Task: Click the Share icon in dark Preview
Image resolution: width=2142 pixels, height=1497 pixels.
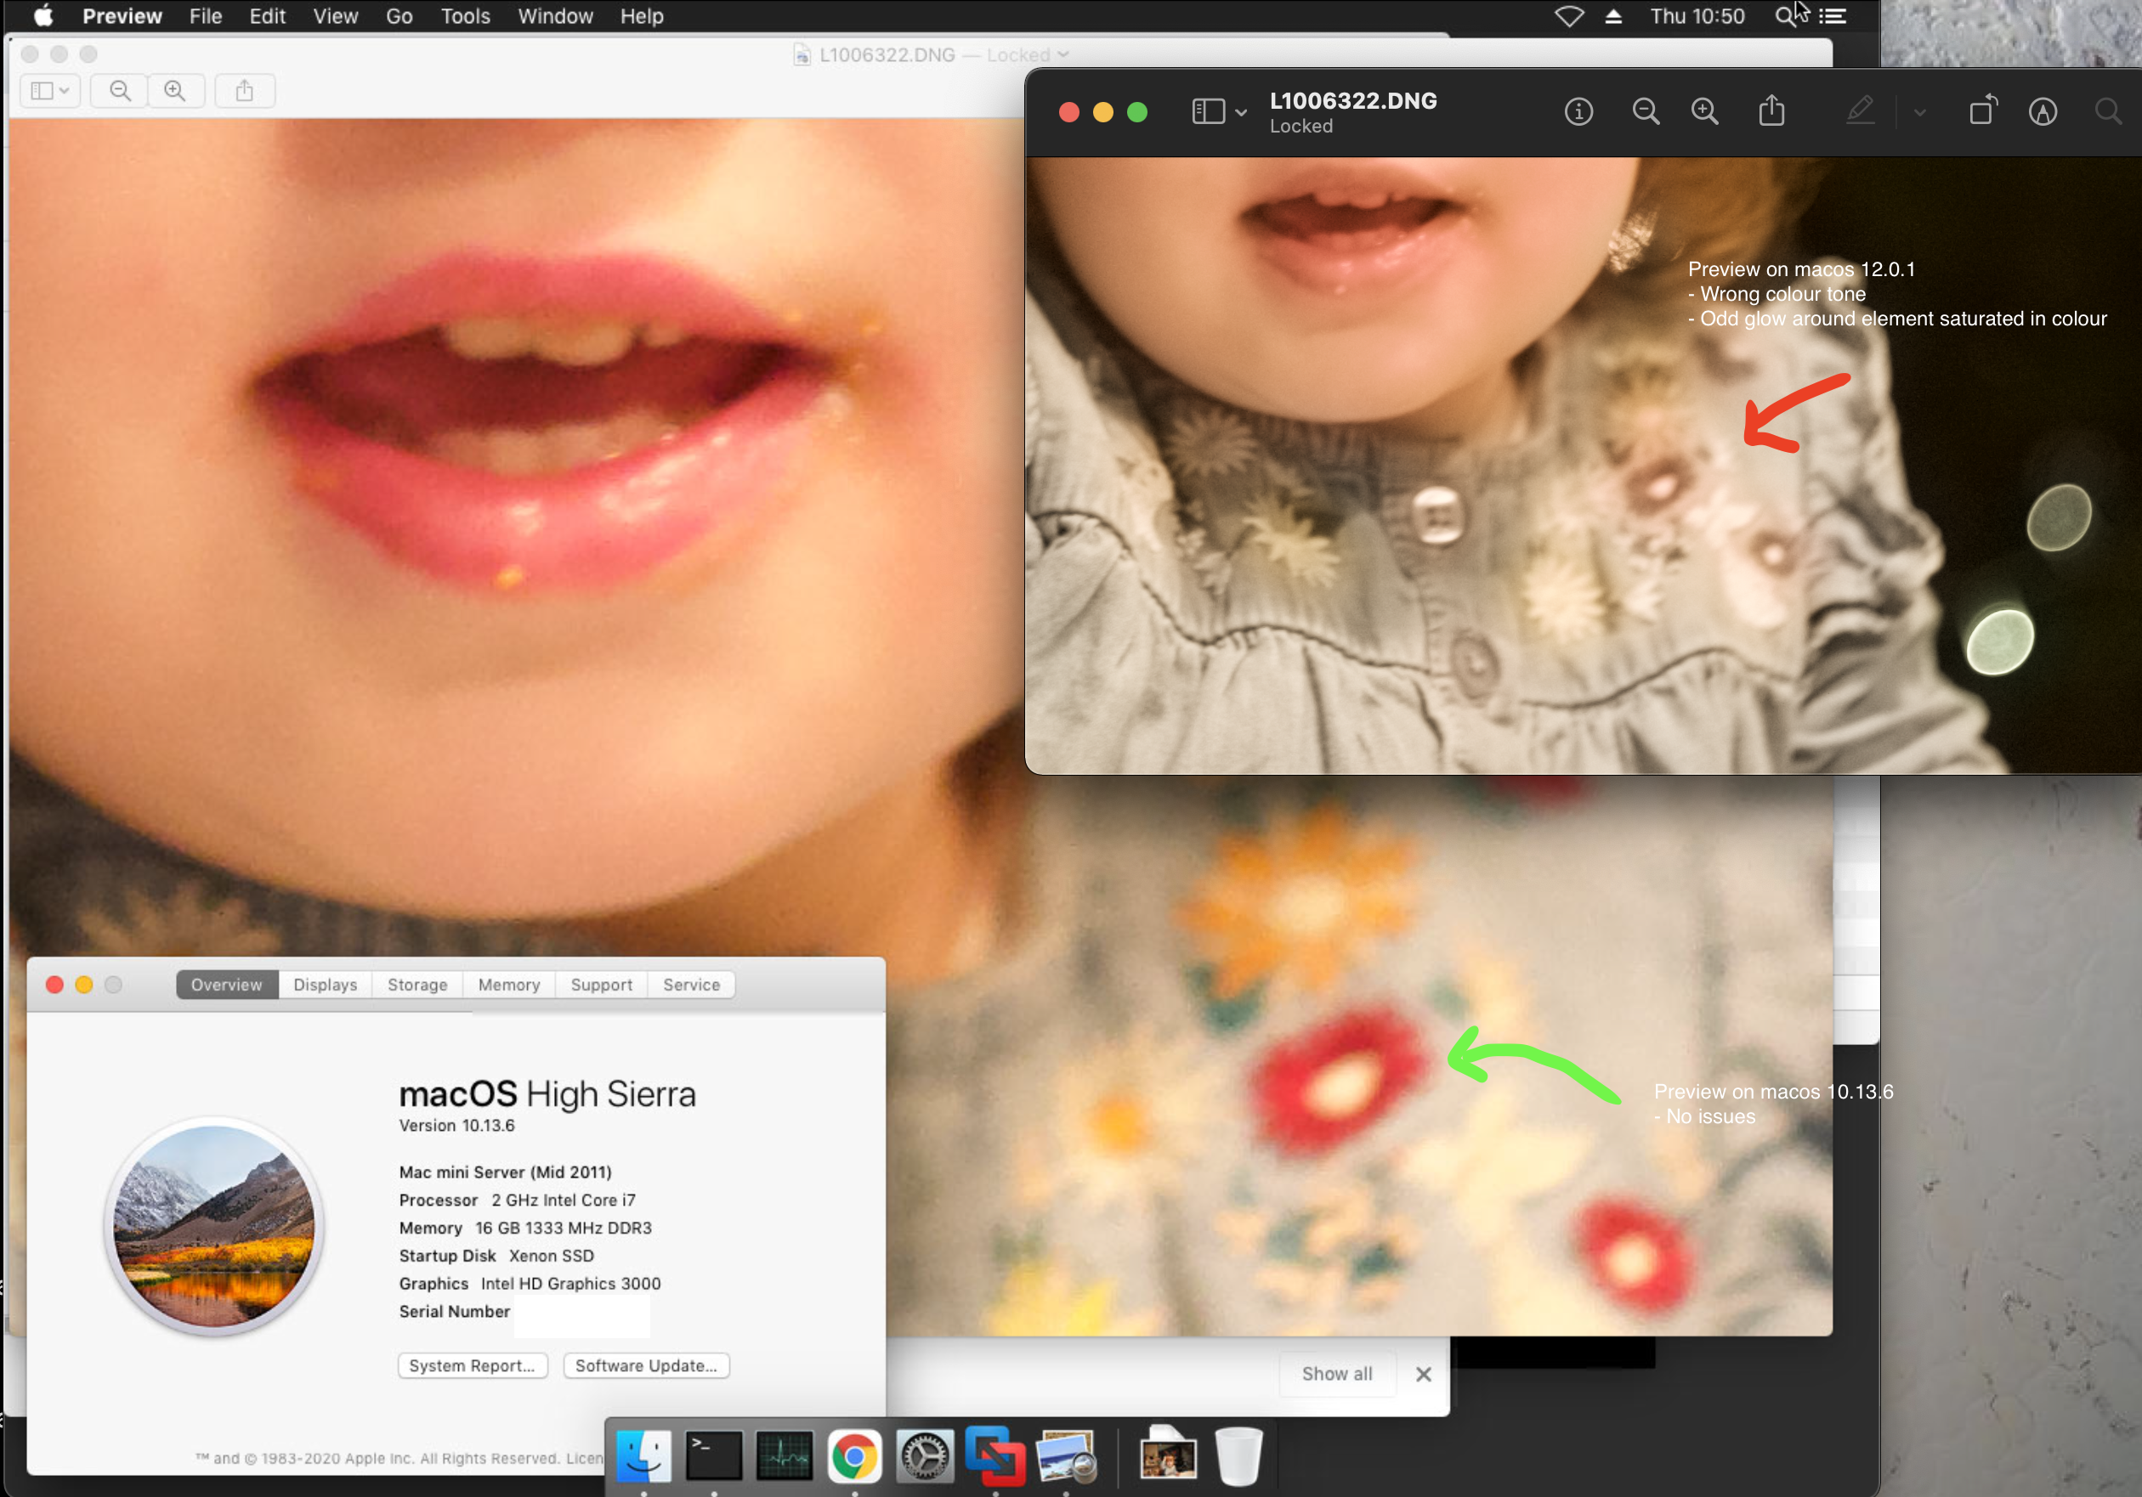Action: (1771, 112)
